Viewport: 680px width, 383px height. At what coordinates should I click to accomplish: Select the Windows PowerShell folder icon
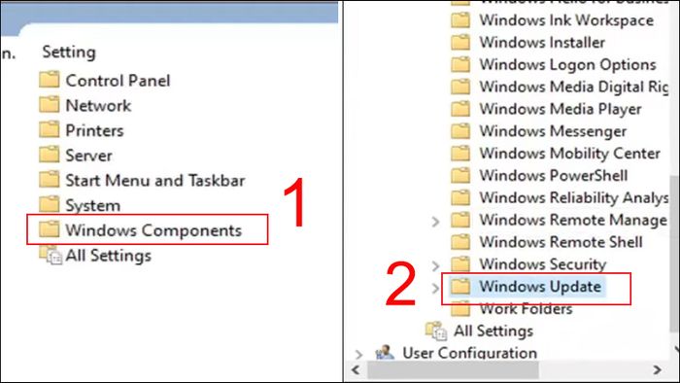click(x=460, y=175)
